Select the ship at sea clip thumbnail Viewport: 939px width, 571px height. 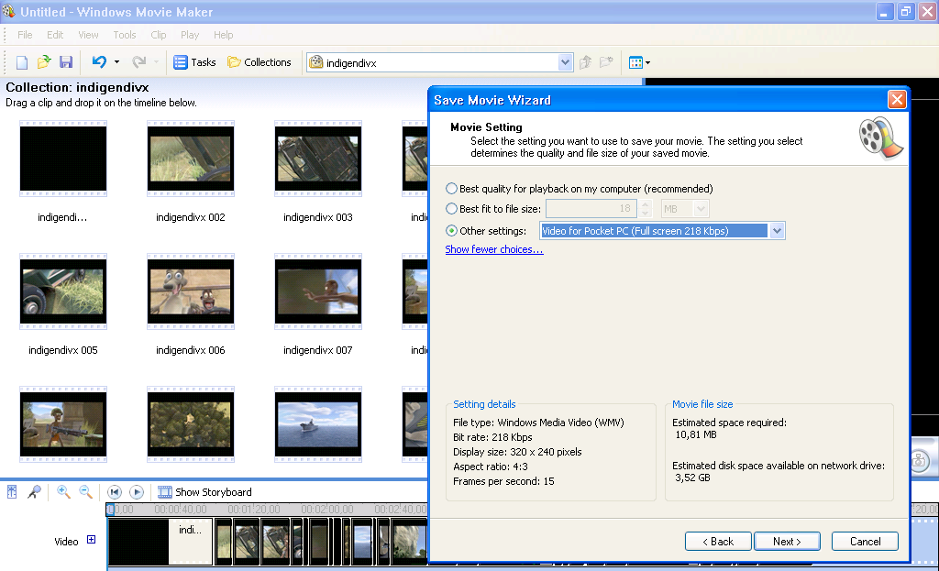318,424
